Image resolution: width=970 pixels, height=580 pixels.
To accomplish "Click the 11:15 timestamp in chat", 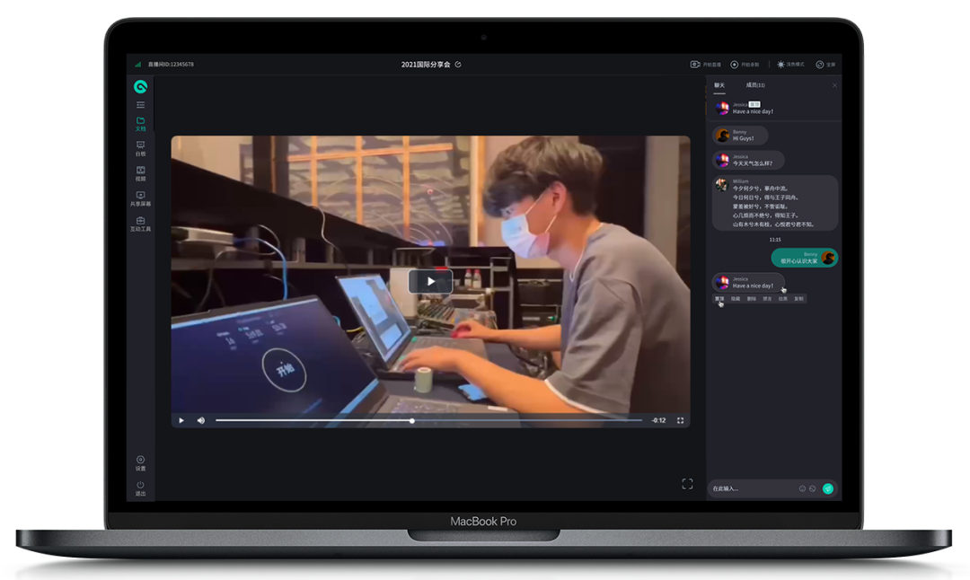I will pos(775,240).
